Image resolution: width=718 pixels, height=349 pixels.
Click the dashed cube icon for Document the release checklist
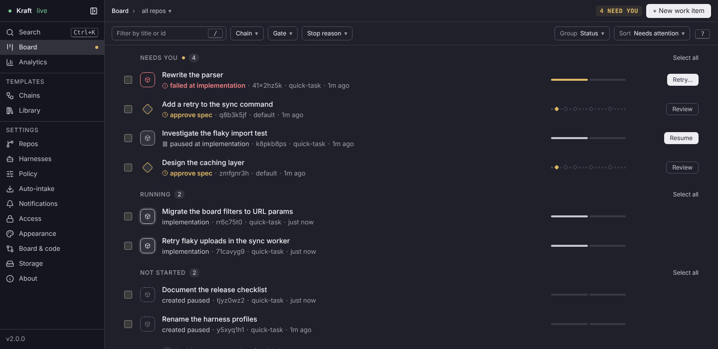148,295
